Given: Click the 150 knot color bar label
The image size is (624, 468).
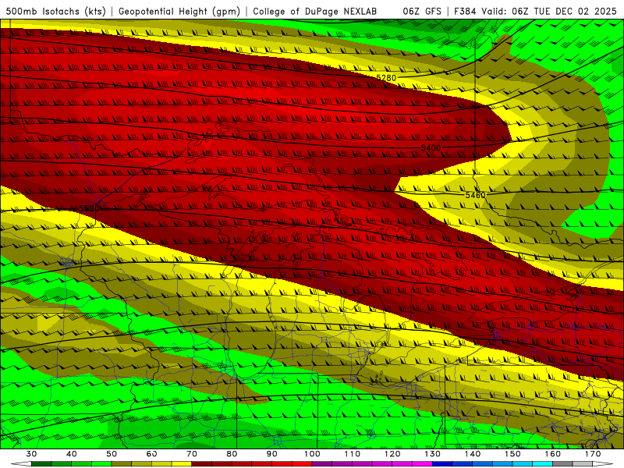Looking at the screenshot, I should pyautogui.click(x=513, y=454).
